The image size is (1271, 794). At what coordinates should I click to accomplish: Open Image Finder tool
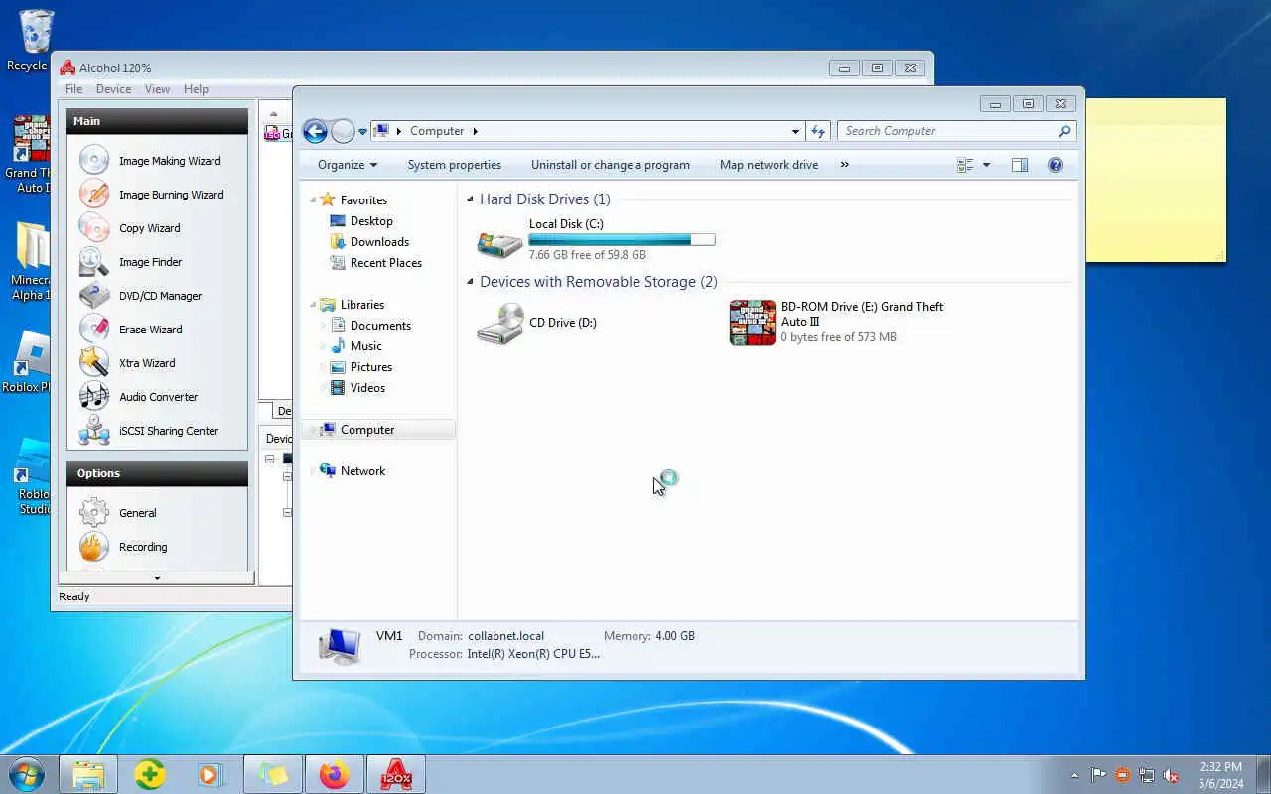point(131,262)
